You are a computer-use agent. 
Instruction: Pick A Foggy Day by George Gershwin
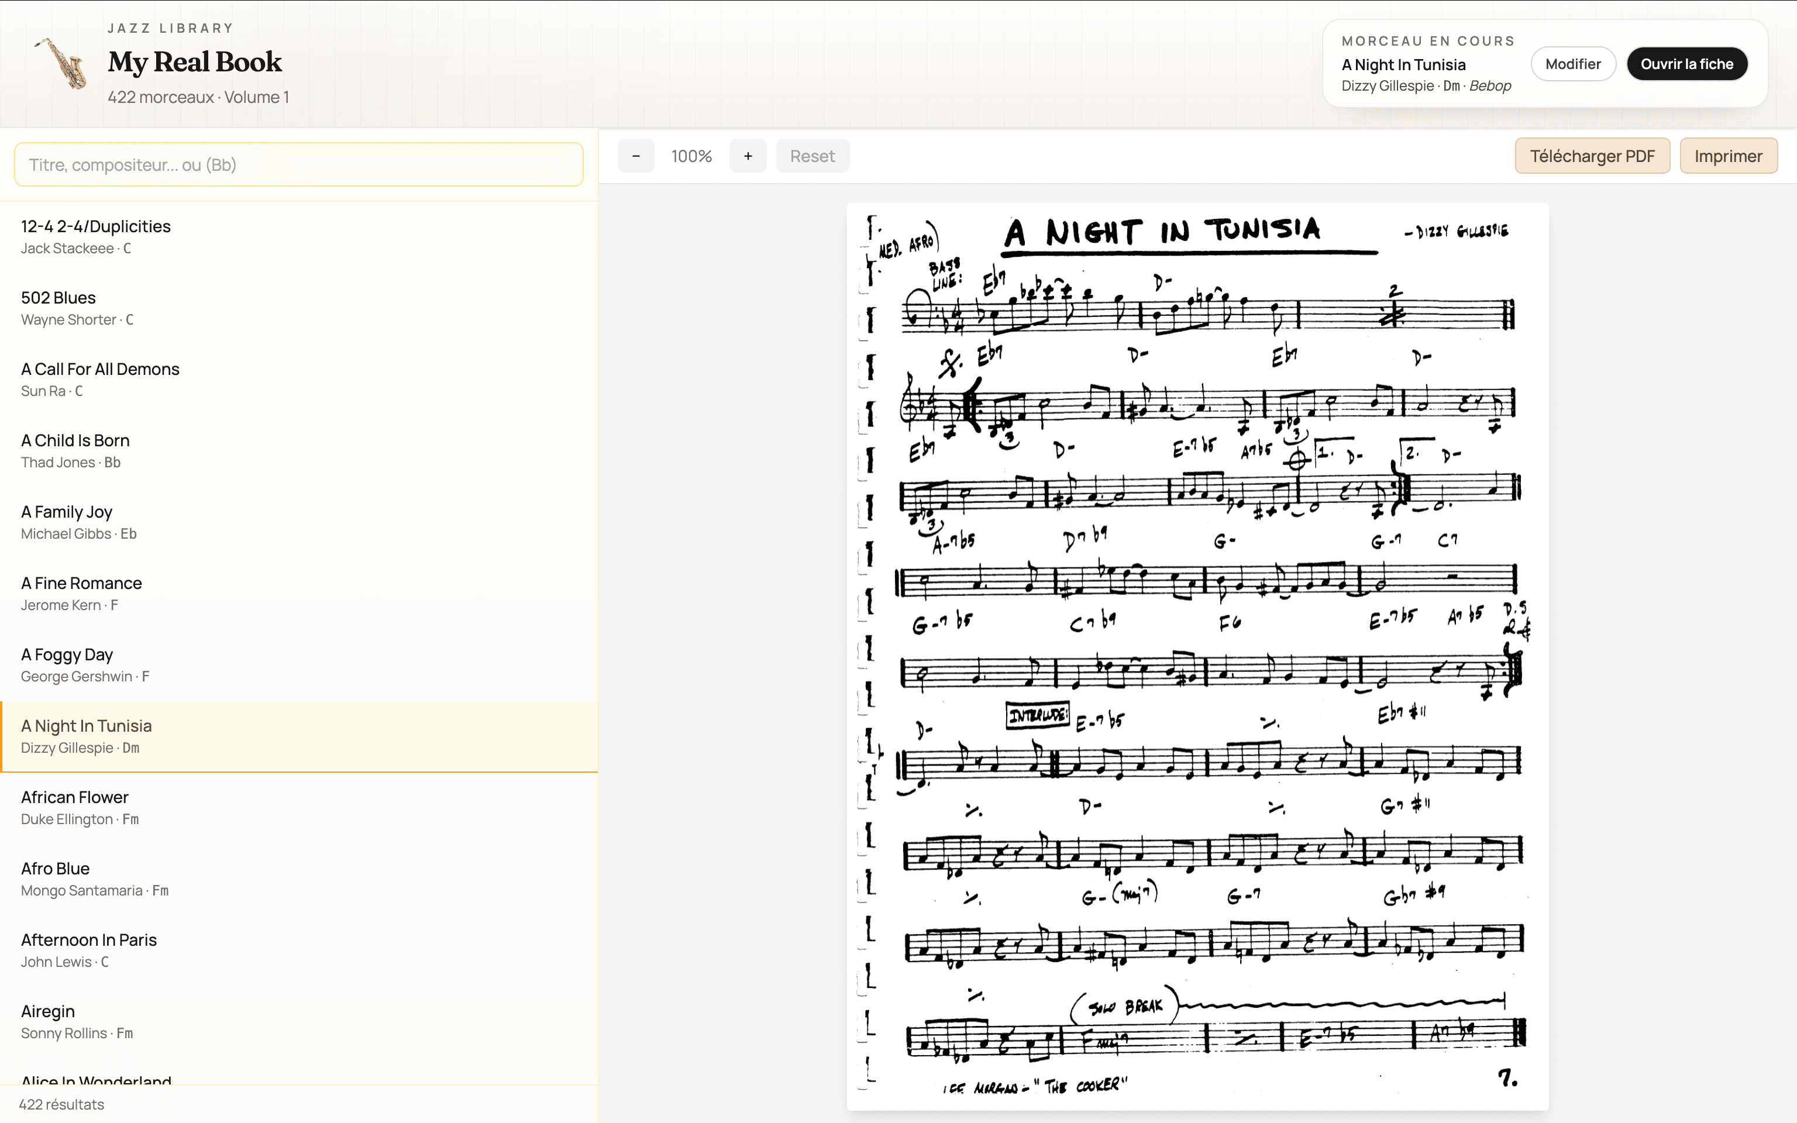(x=298, y=665)
